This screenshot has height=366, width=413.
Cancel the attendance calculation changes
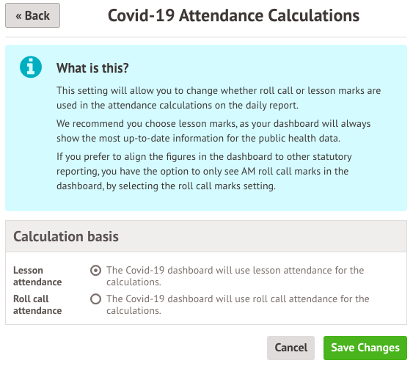coord(290,348)
